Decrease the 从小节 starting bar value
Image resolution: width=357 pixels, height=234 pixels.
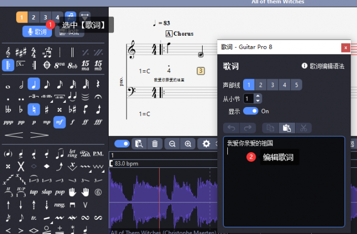258,101
